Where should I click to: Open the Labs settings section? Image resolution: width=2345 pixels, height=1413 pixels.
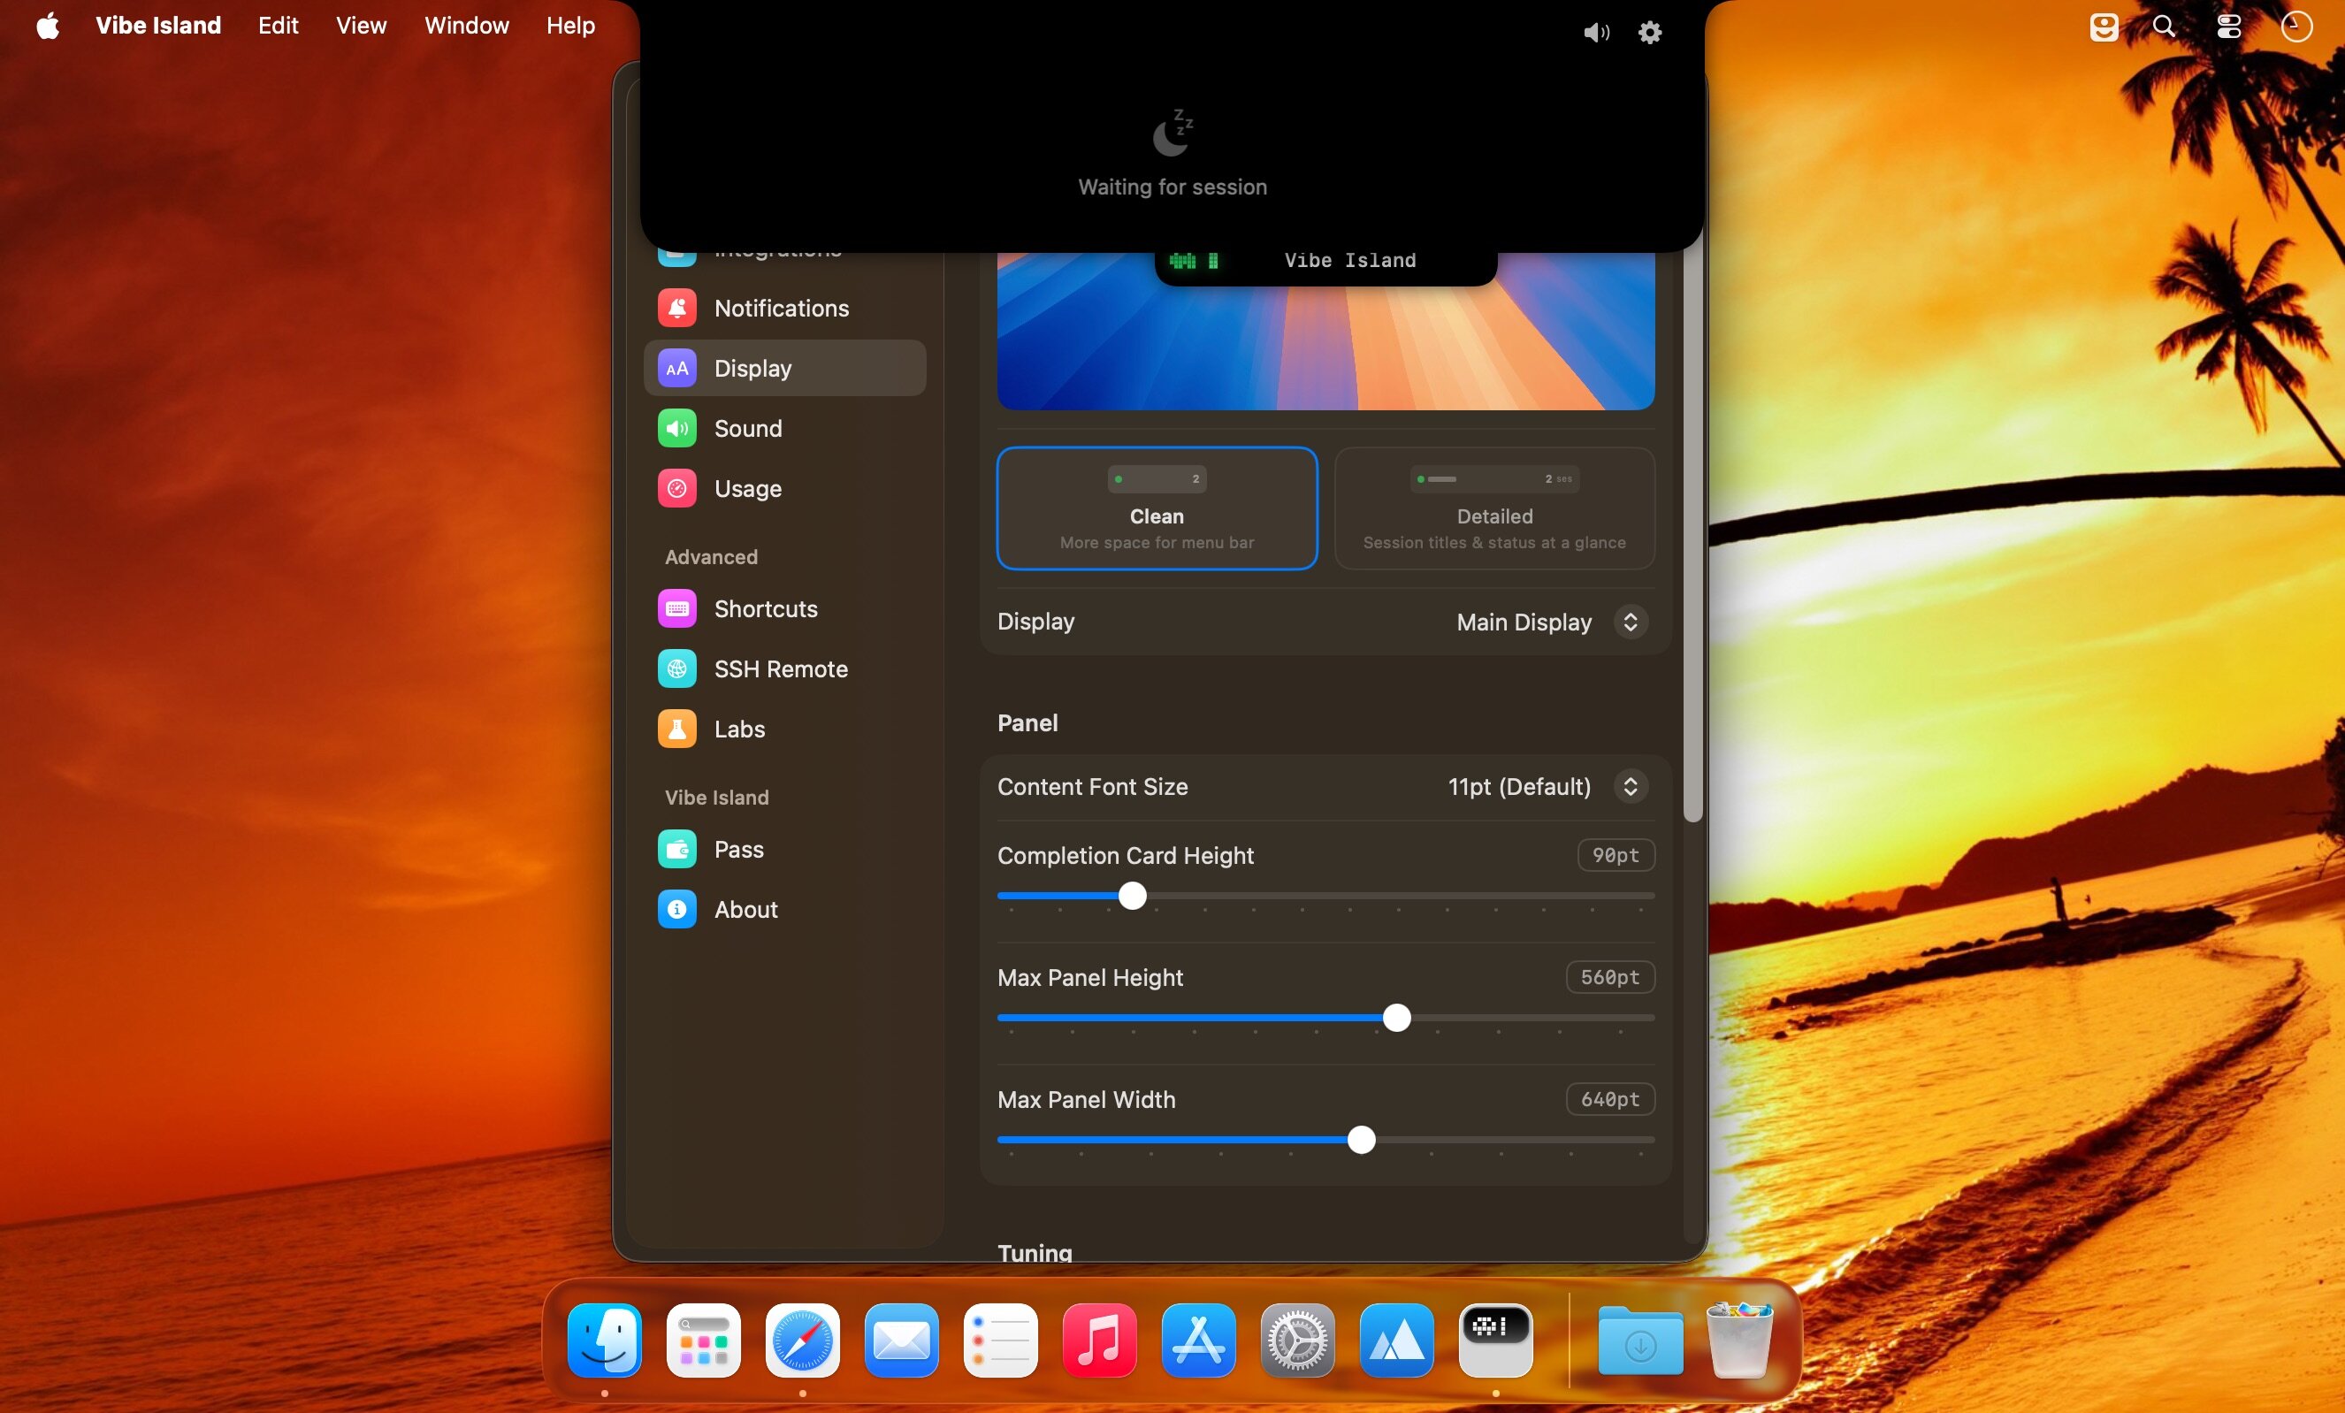point(784,729)
